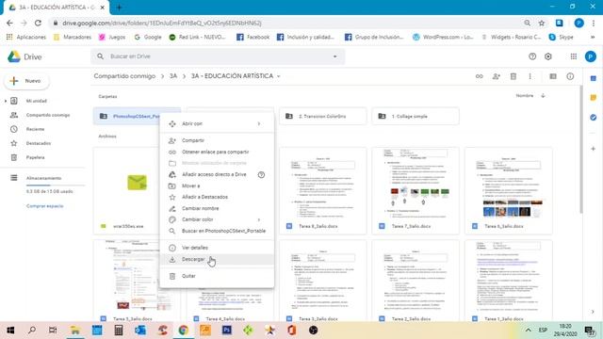Reverse sort direction arrow next to Nombre
The image size is (603, 339).
point(543,95)
